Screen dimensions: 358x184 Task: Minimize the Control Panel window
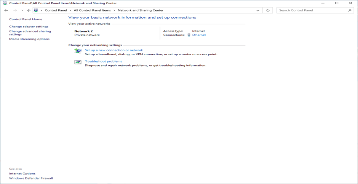(323, 3)
